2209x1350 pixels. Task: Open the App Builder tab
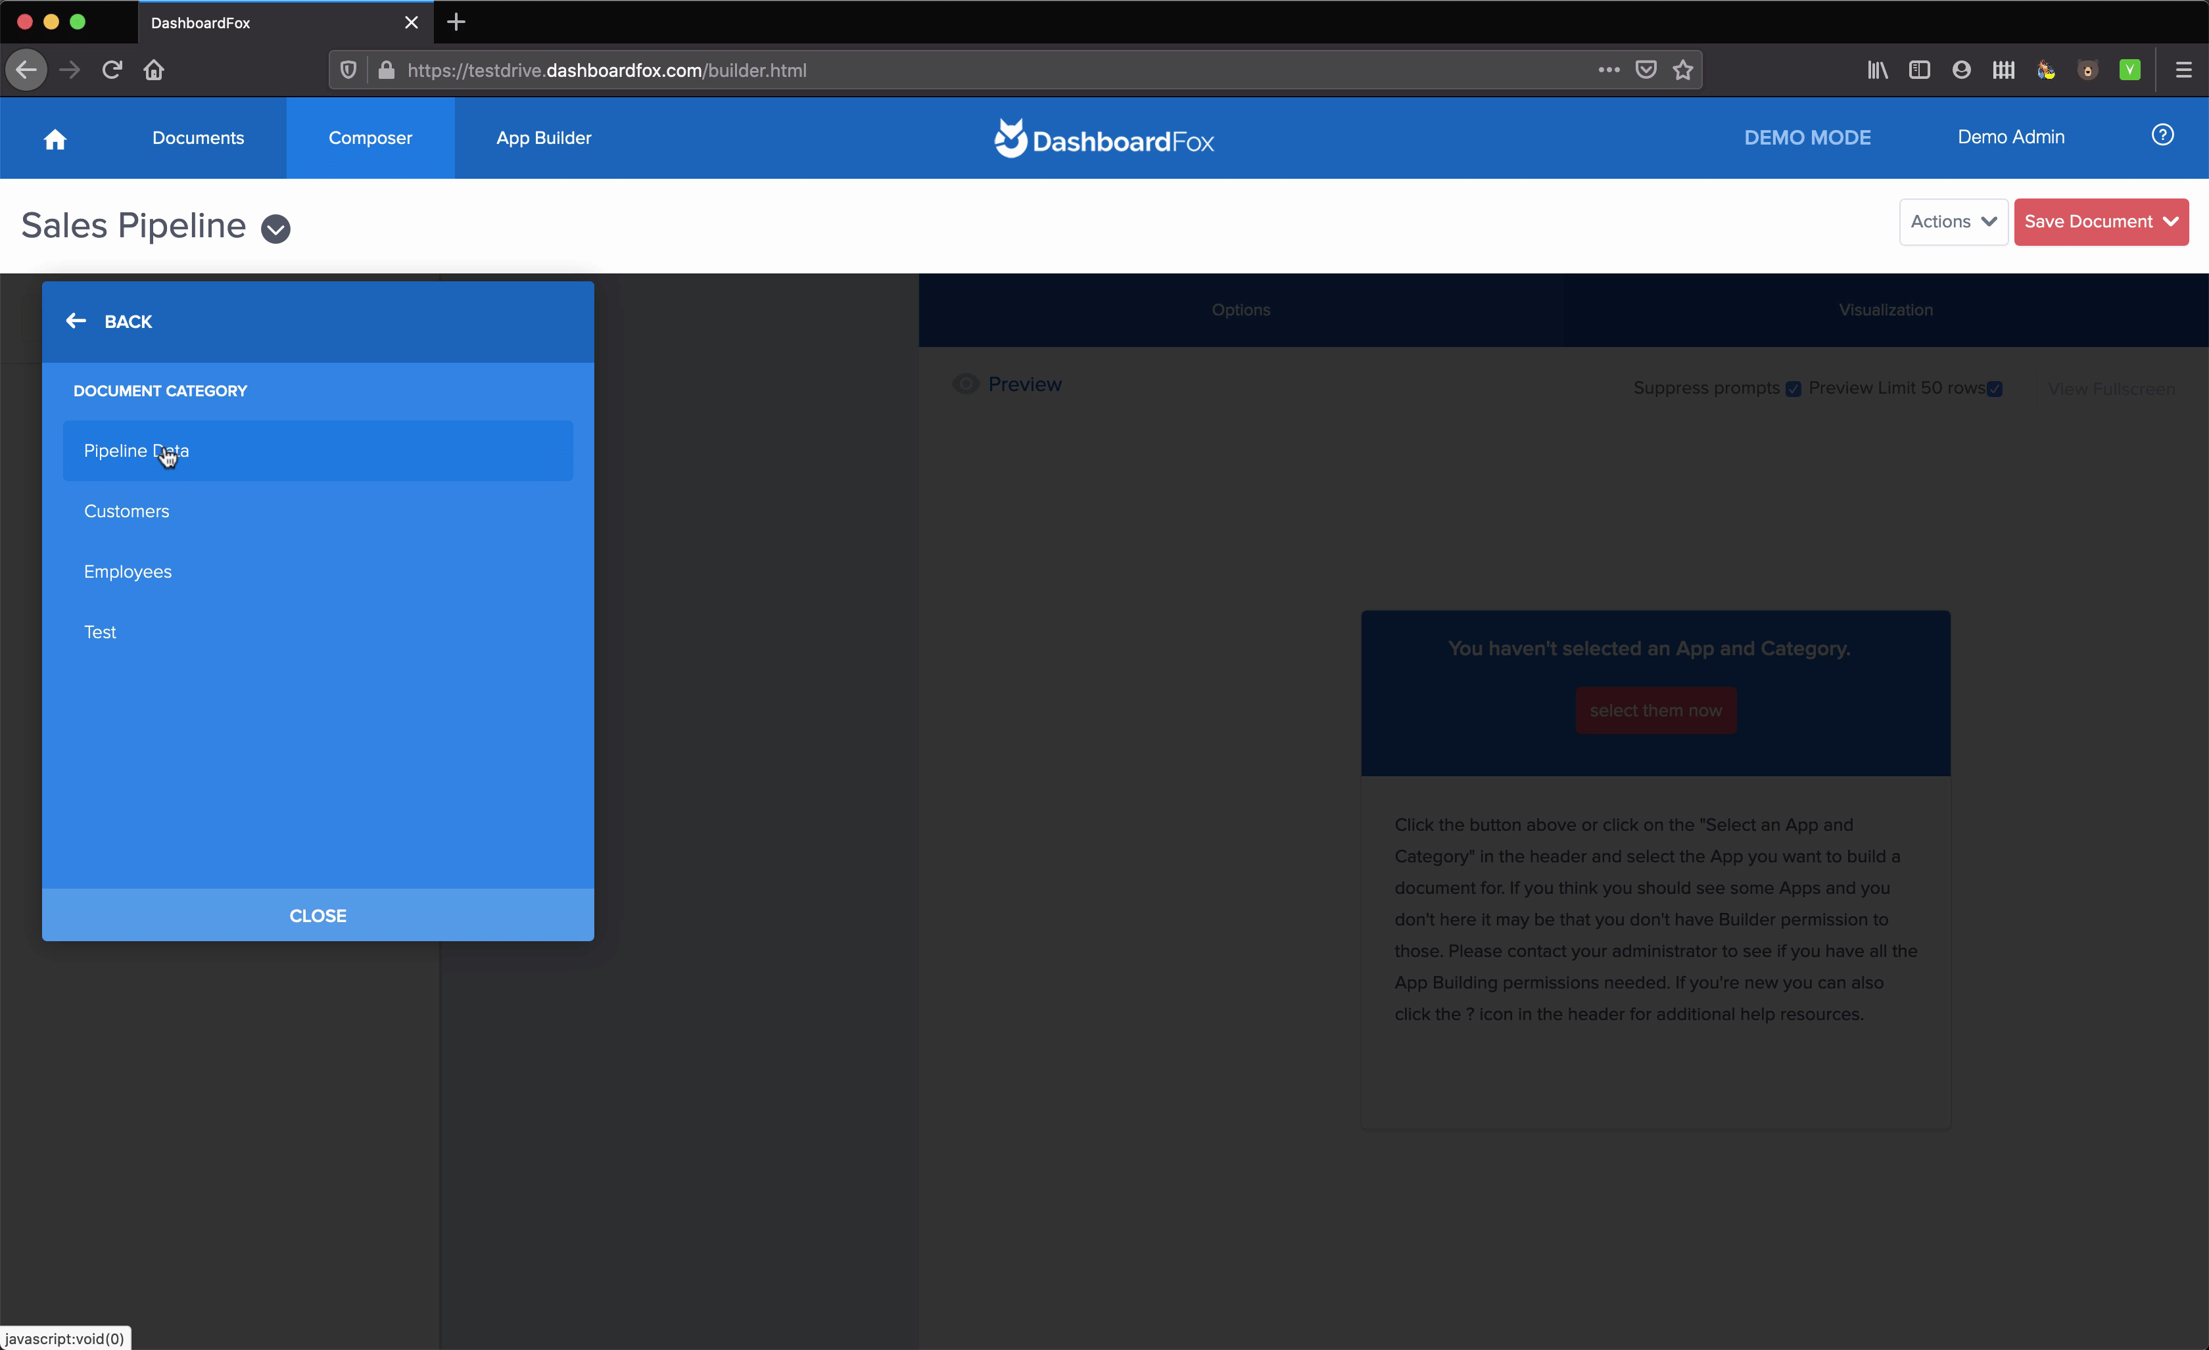pos(543,138)
